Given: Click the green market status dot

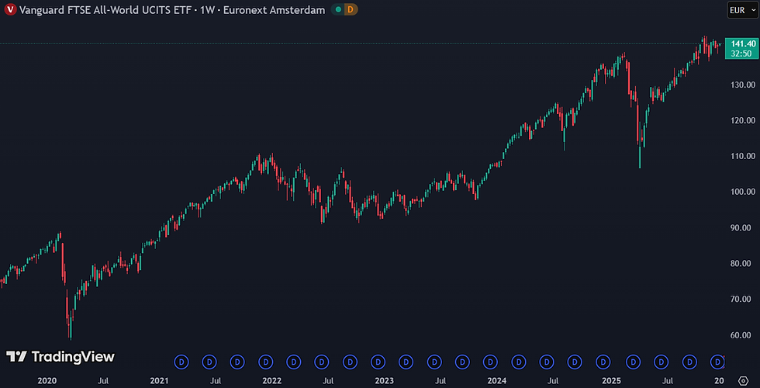Looking at the screenshot, I should pyautogui.click(x=338, y=9).
